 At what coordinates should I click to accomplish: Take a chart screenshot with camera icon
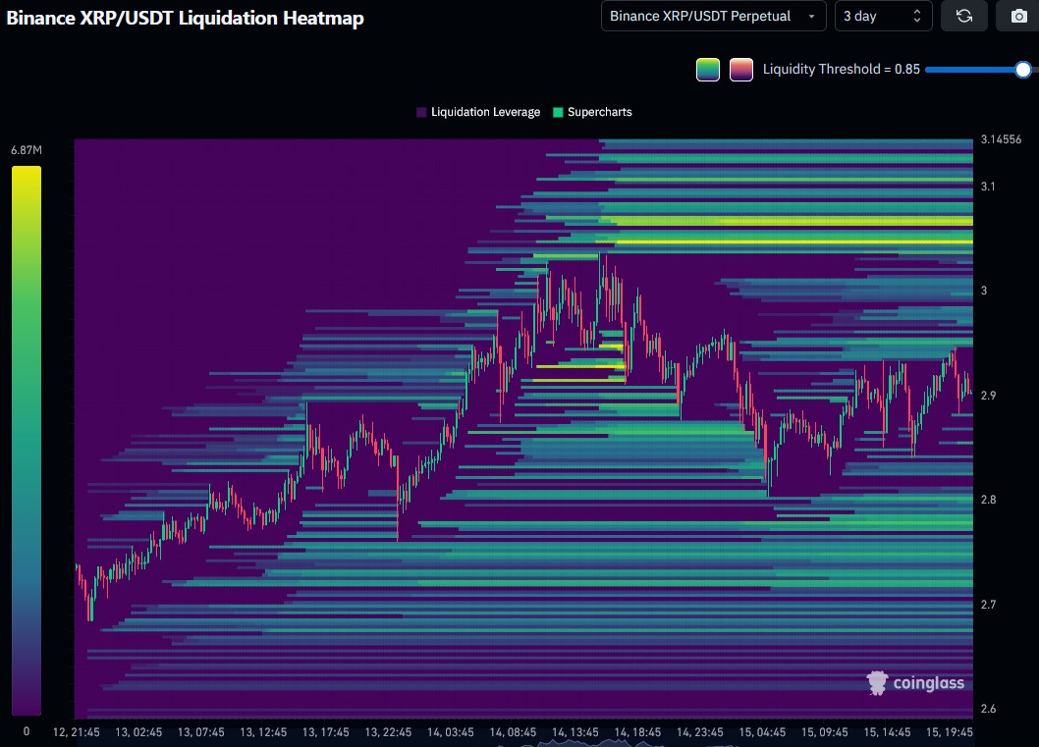pos(1018,16)
